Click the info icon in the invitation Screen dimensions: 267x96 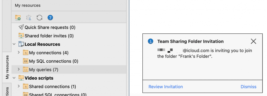(150, 41)
